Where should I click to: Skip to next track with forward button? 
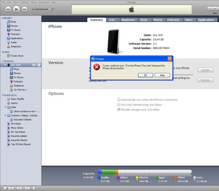tap(24, 9)
